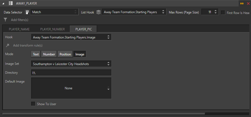The width and height of the screenshot is (251, 117).
Task: Expand the Hook field dropdown
Action: pyautogui.click(x=71, y=37)
